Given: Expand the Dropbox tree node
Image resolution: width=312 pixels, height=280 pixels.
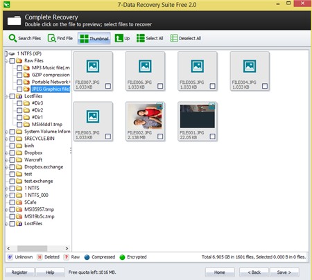Looking at the screenshot, I should tap(6, 153).
